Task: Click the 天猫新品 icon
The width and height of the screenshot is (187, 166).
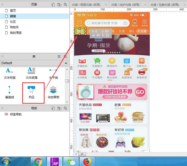Action: 82,62
